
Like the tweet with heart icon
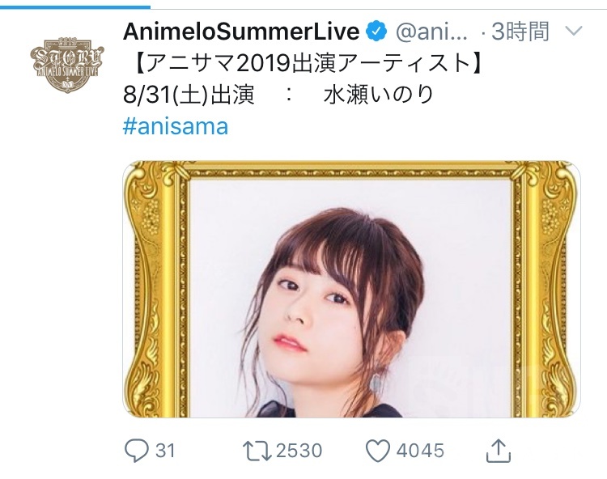coord(378,451)
